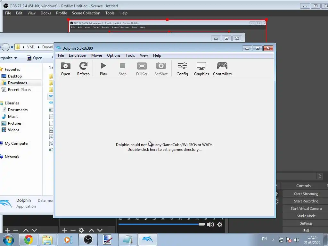Select Desktop in Explorer Favorites

(15, 76)
